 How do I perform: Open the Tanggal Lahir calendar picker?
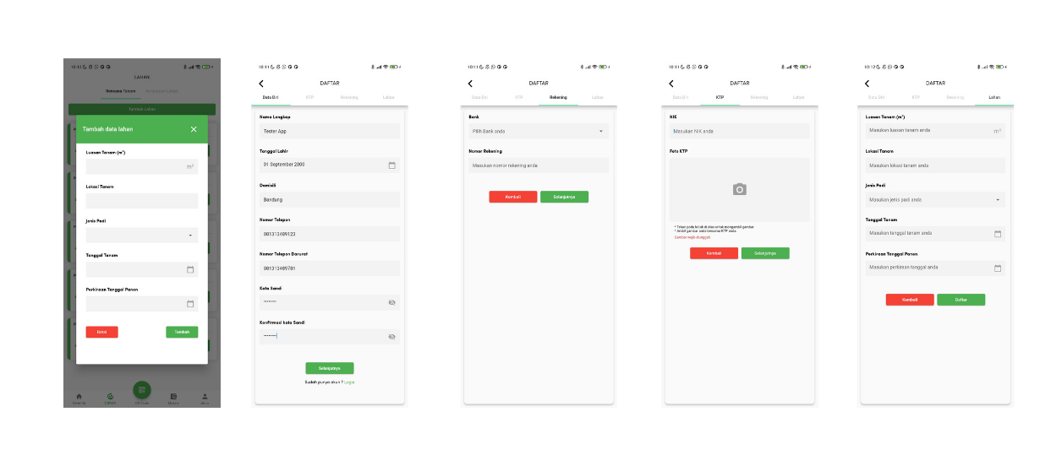pyautogui.click(x=391, y=165)
